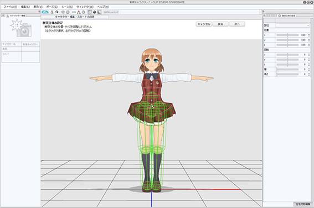Click the small link-shaped toolbar icon
Screen dimensions: 314x208
pyautogui.click(x=74, y=12)
